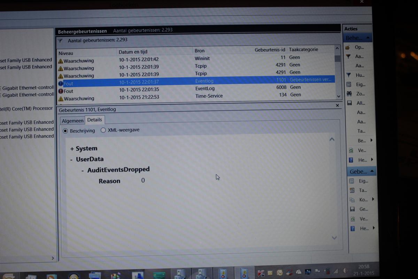Viewport: 418px width, 279px height.
Task: Open the cloud icon in system tray
Action: pyautogui.click(x=299, y=272)
